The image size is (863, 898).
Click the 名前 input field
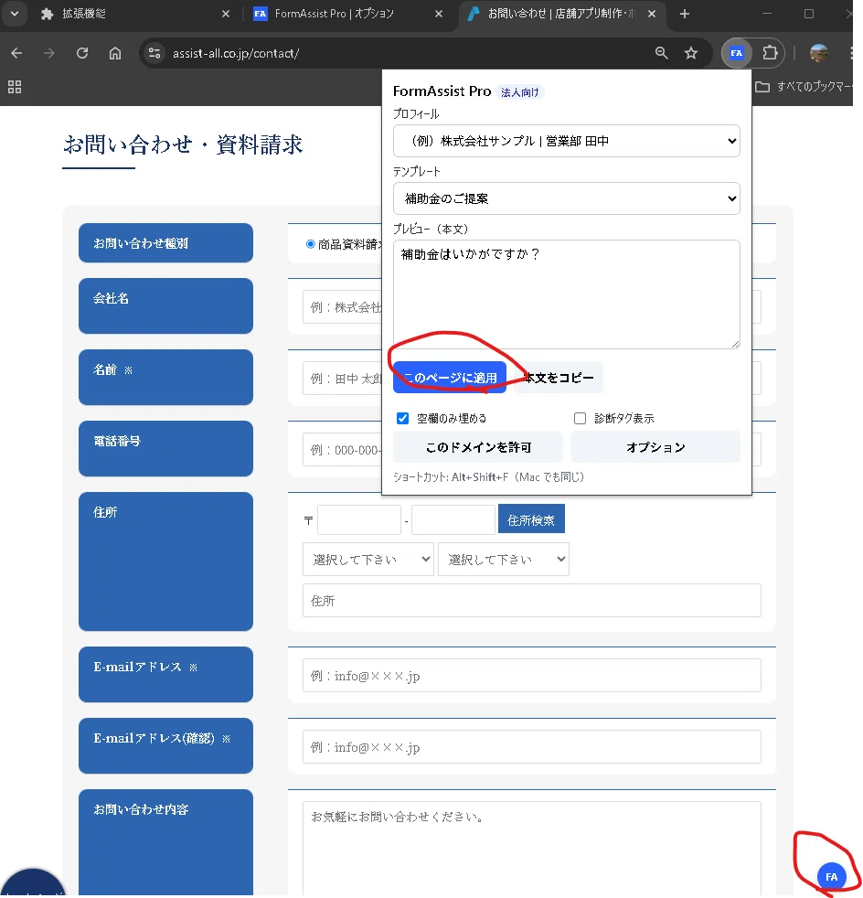click(342, 379)
